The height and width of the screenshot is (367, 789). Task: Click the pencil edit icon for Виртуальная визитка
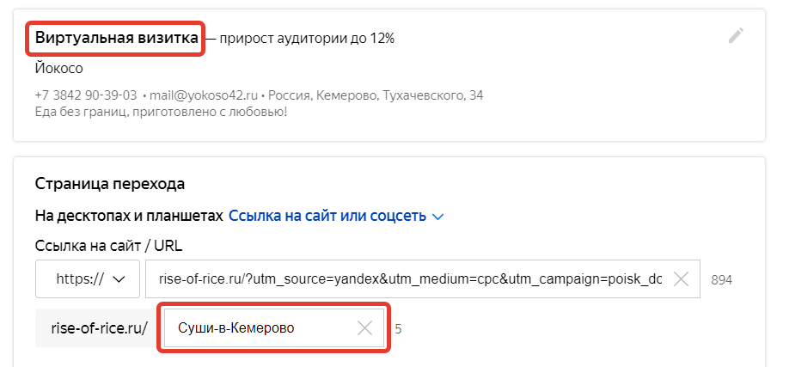pos(736,36)
